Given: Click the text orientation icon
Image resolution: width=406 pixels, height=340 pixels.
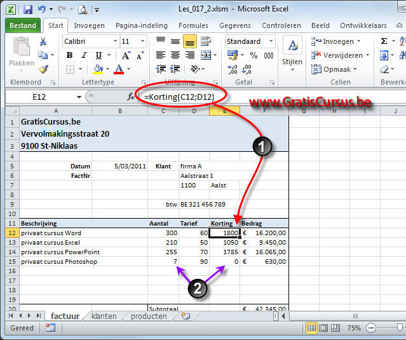Looking at the screenshot, I should [195, 69].
